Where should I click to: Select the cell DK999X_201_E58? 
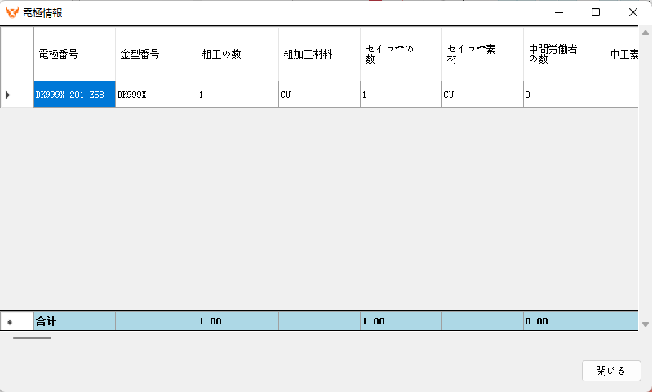[74, 95]
